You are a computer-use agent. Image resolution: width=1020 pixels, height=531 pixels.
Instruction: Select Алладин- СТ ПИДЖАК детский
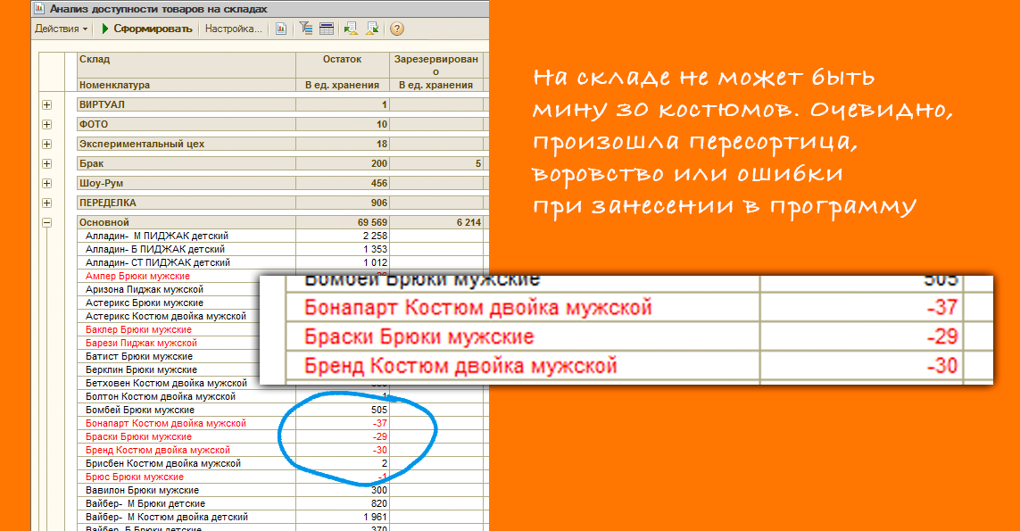[157, 263]
